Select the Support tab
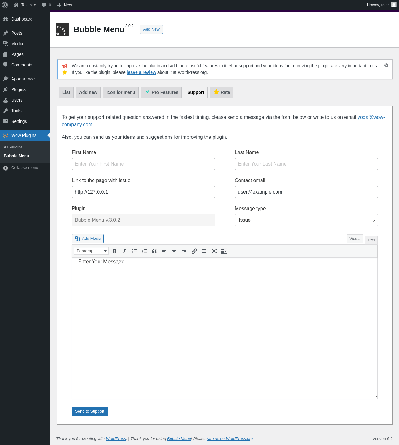This screenshot has height=445, width=399. pyautogui.click(x=196, y=92)
